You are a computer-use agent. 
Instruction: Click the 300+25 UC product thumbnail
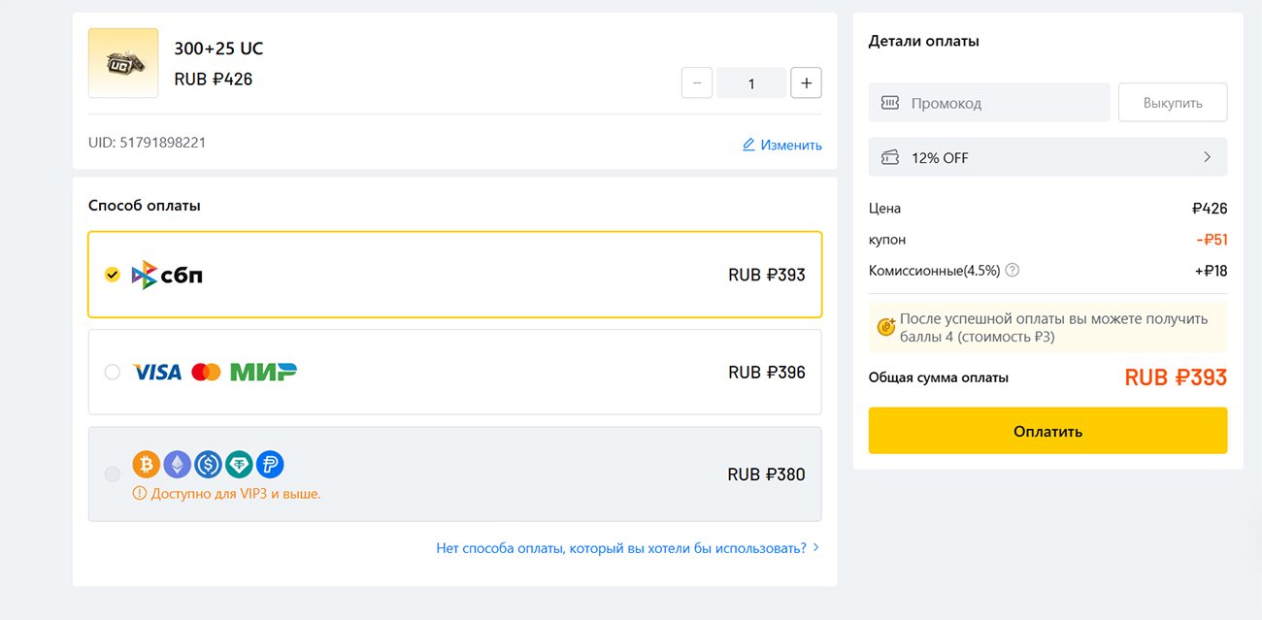click(x=123, y=63)
